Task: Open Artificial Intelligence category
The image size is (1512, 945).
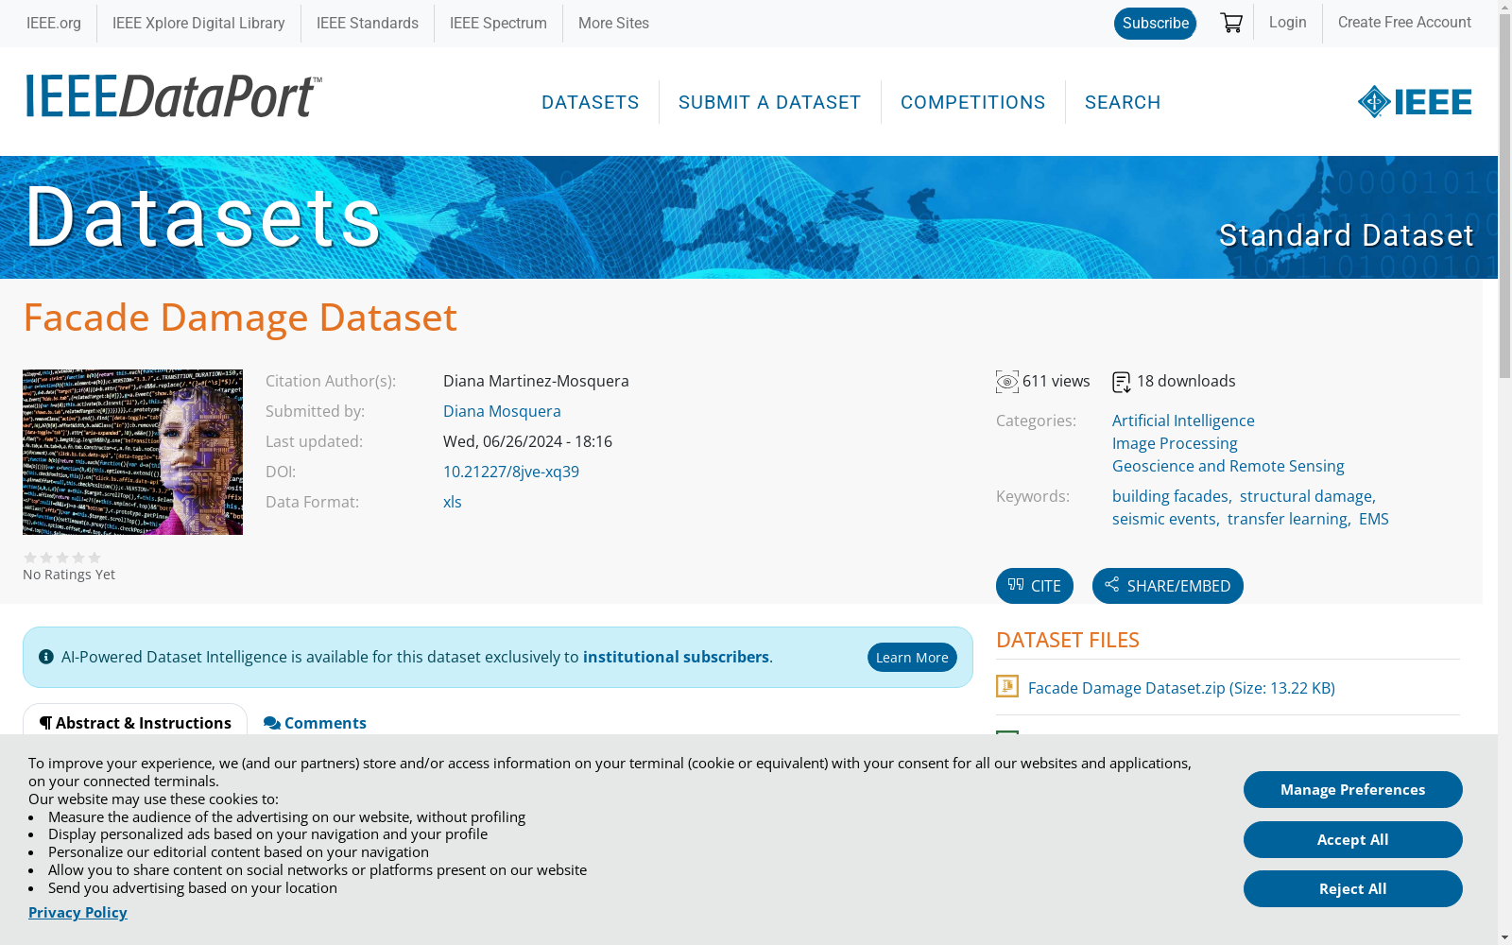Action: coord(1183,421)
